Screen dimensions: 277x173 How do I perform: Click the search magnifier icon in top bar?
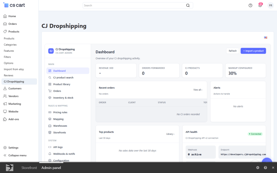[188, 5]
